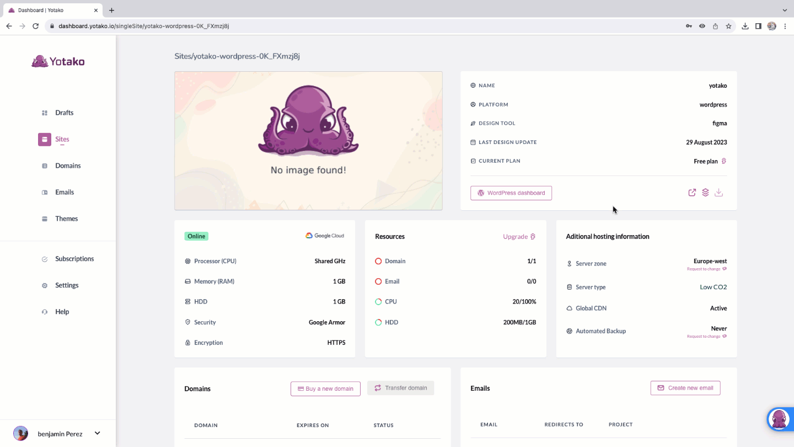The height and width of the screenshot is (447, 794).
Task: Request to change Automated Backup
Action: (707, 336)
